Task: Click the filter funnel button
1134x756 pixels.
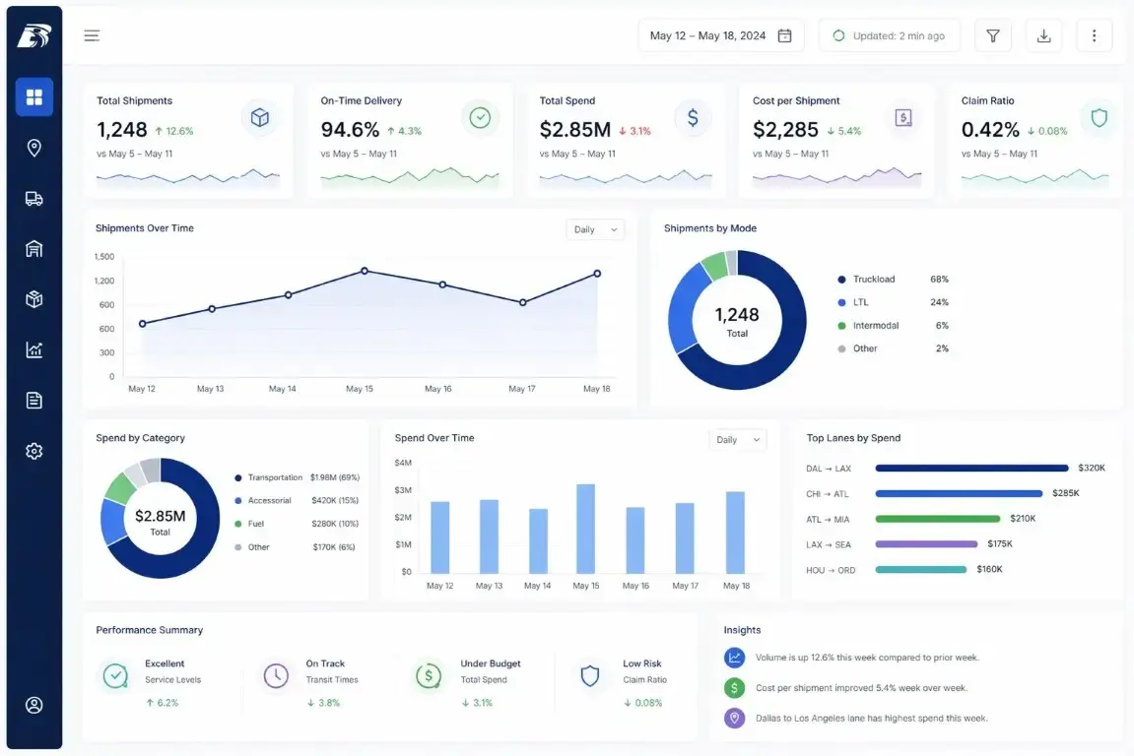Action: click(992, 36)
